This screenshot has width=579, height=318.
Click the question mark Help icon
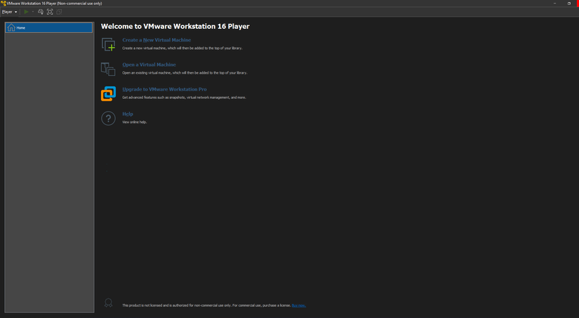click(109, 119)
